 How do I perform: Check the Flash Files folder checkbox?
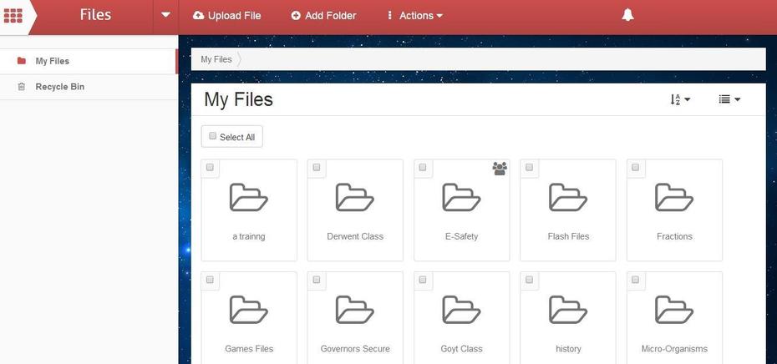pos(529,168)
